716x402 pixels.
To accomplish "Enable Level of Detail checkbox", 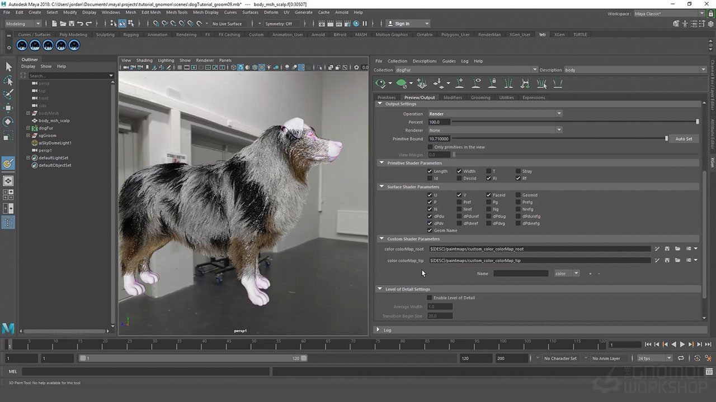I will pos(430,298).
